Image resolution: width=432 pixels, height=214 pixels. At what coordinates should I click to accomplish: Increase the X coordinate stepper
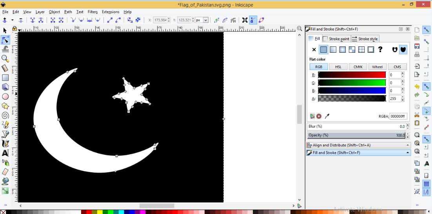point(169,19)
